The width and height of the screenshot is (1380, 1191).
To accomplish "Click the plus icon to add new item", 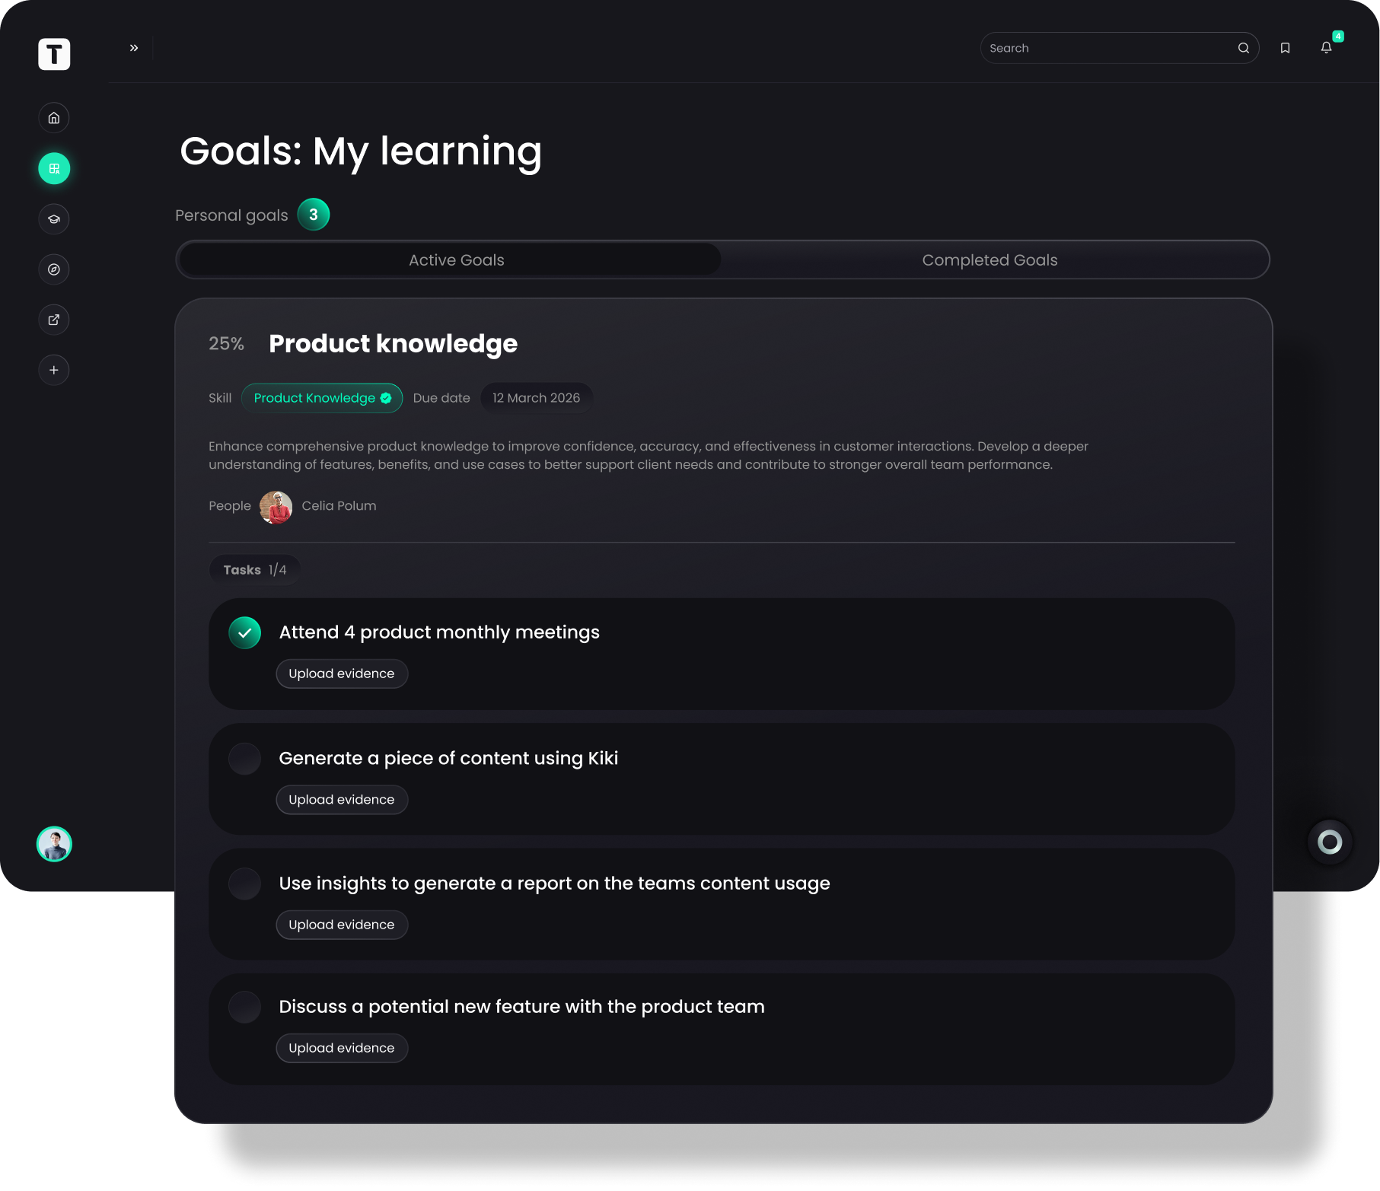I will click(53, 370).
